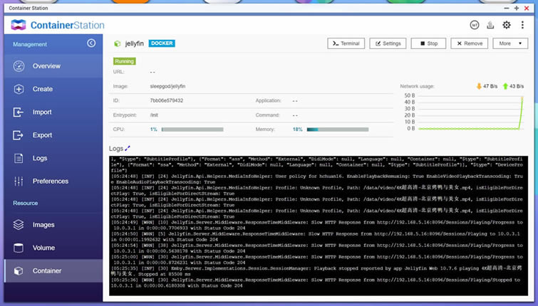Image resolution: width=538 pixels, height=306 pixels.
Task: Click the Running status badge
Action: pos(124,61)
